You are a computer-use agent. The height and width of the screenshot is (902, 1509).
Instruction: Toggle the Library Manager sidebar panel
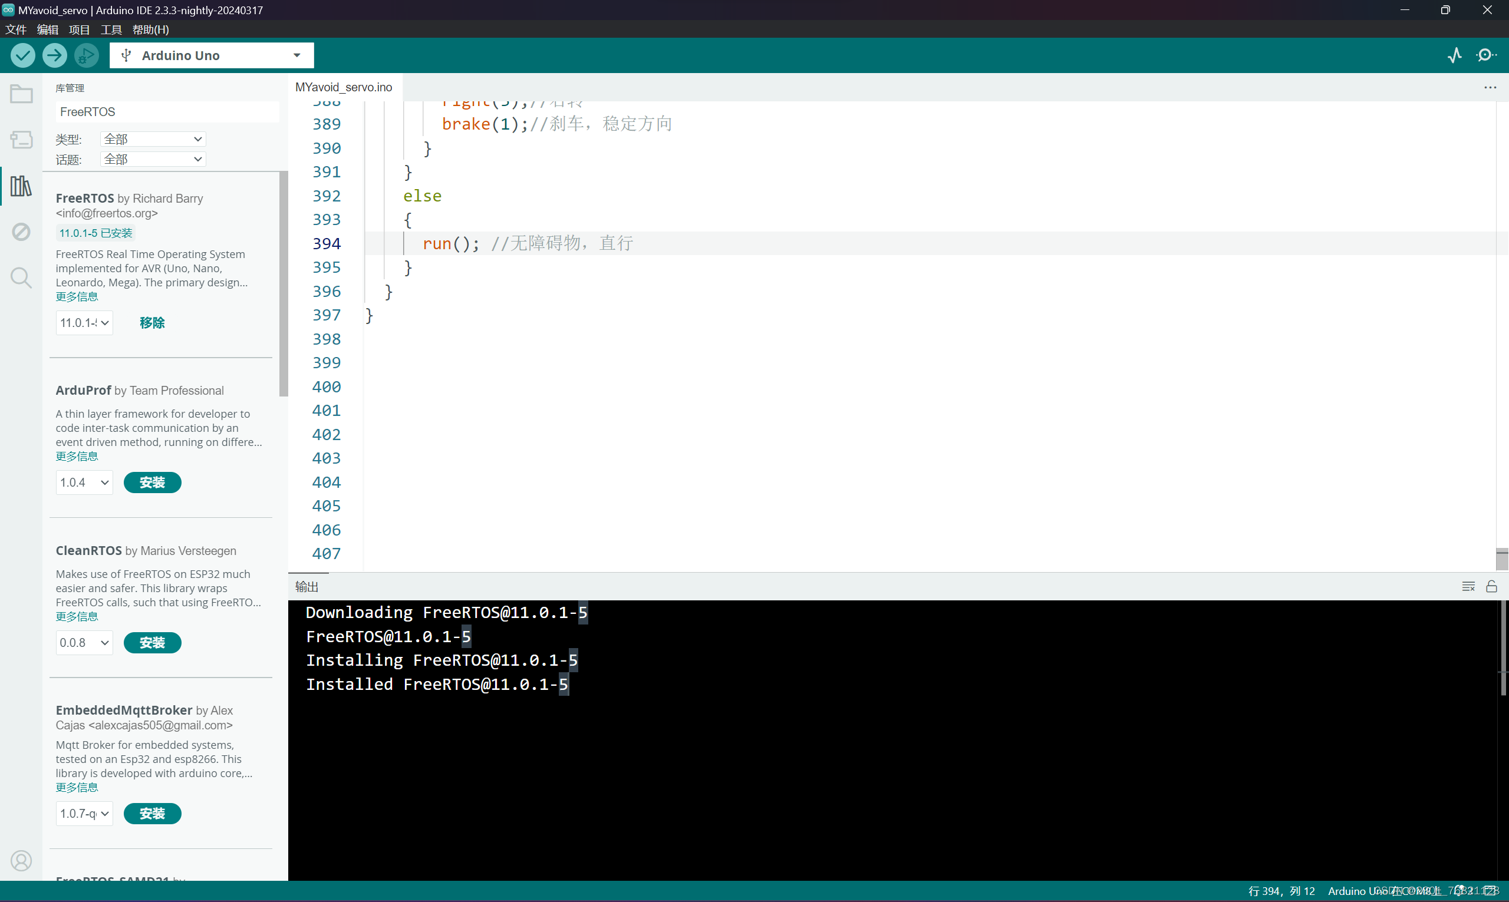click(x=21, y=186)
